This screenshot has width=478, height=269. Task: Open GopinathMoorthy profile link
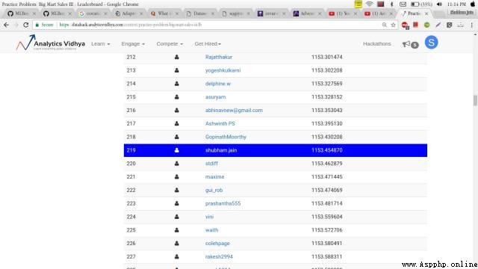pyautogui.click(x=226, y=137)
